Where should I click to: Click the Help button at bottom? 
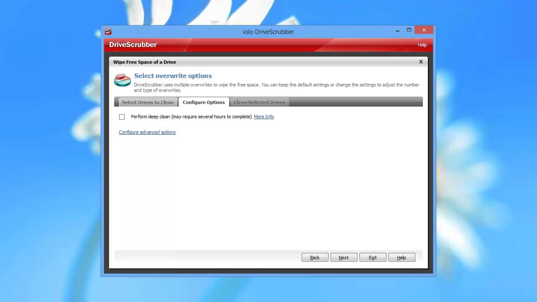(x=401, y=258)
